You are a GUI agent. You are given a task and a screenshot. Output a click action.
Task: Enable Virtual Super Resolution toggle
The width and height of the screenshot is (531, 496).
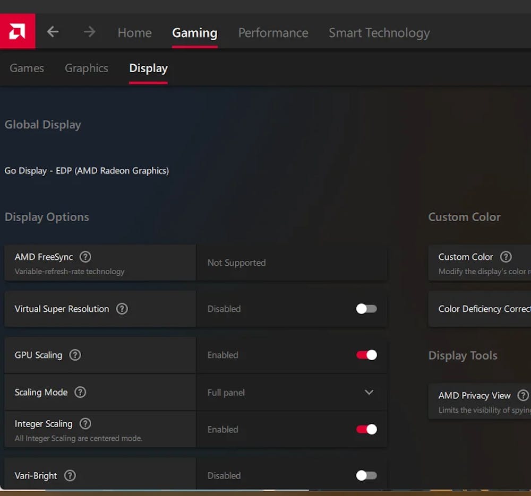tap(366, 309)
